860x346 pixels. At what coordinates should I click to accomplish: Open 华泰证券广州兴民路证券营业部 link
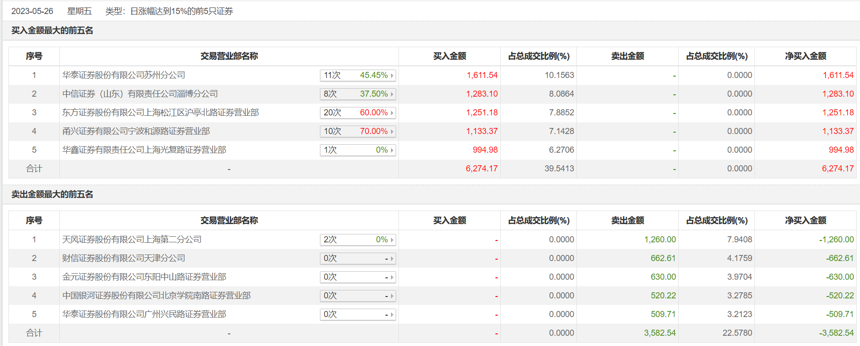pos(144,314)
